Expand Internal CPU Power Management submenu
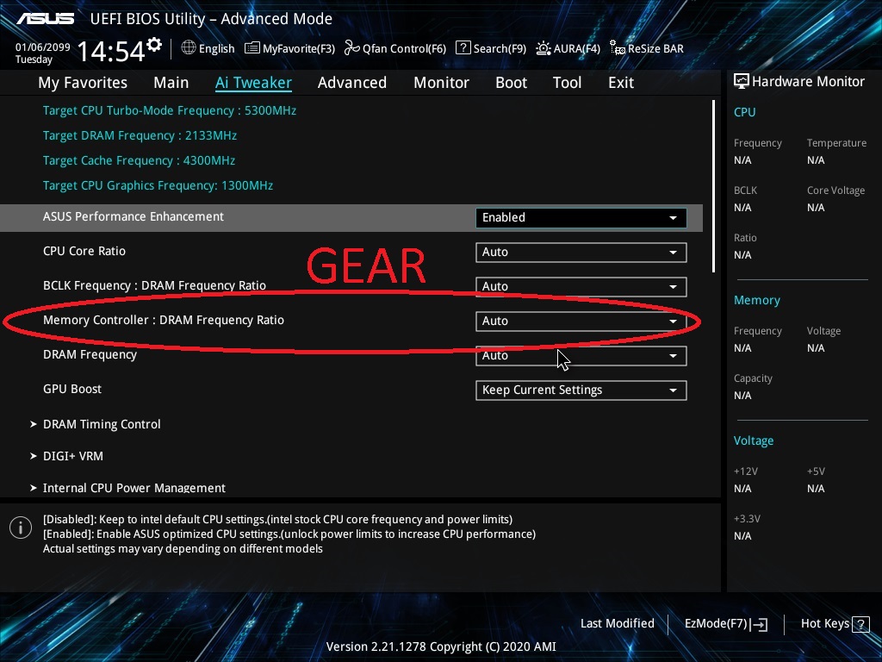Screen dimensions: 882x662 (134, 488)
